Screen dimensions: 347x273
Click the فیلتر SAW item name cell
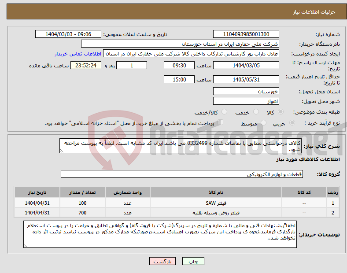point(216,203)
